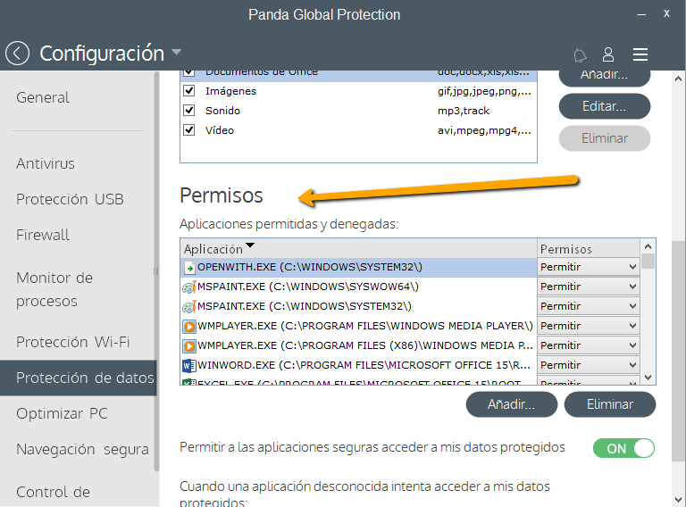
Task: Click the WINWORD.EXE Word icon
Action: (189, 365)
